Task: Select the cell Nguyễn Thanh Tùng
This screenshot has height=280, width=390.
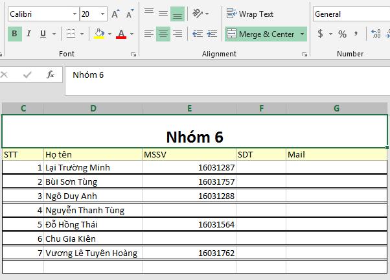Action: [93, 210]
